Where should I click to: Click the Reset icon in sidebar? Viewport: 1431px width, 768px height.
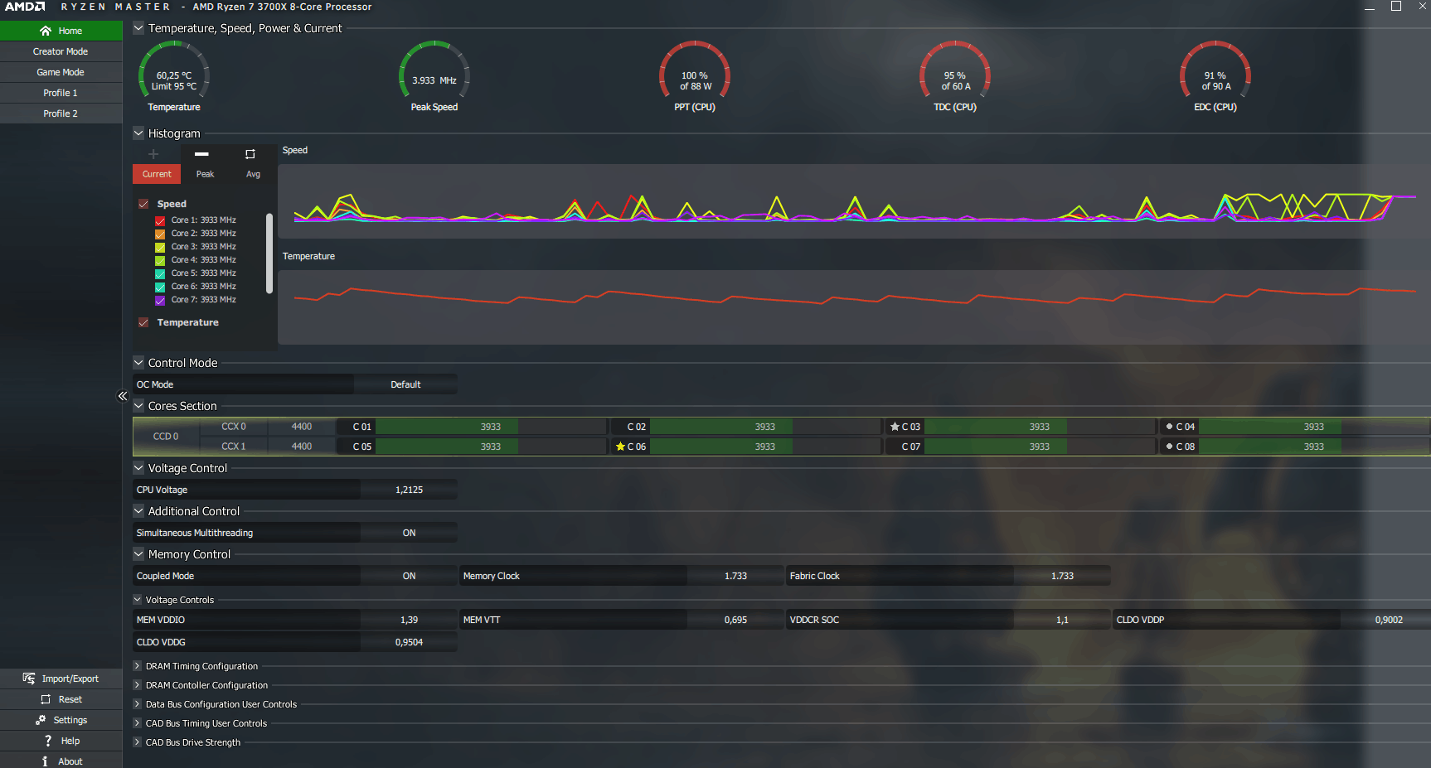(x=46, y=699)
